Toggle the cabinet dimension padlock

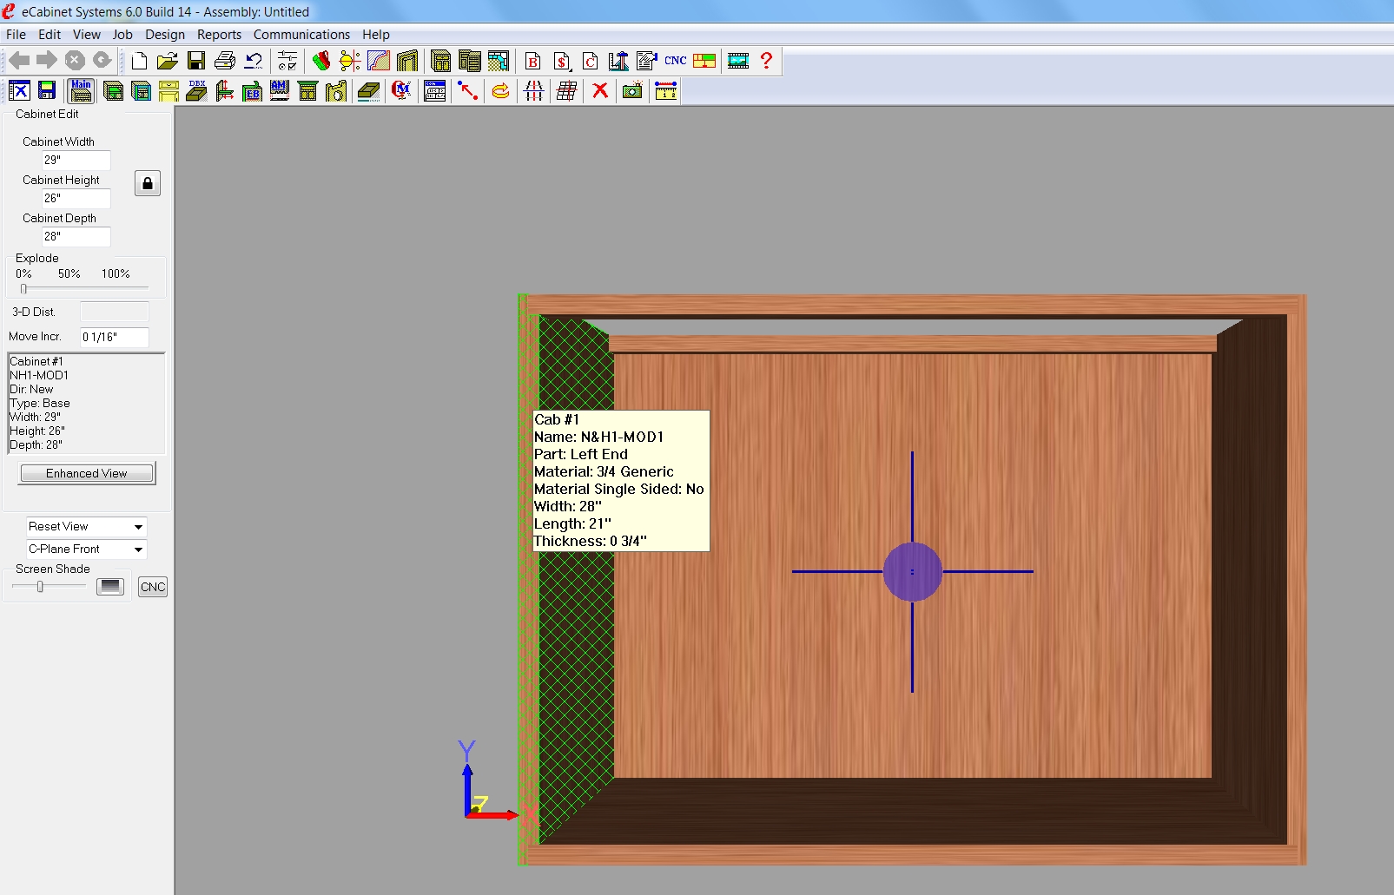pos(148,183)
